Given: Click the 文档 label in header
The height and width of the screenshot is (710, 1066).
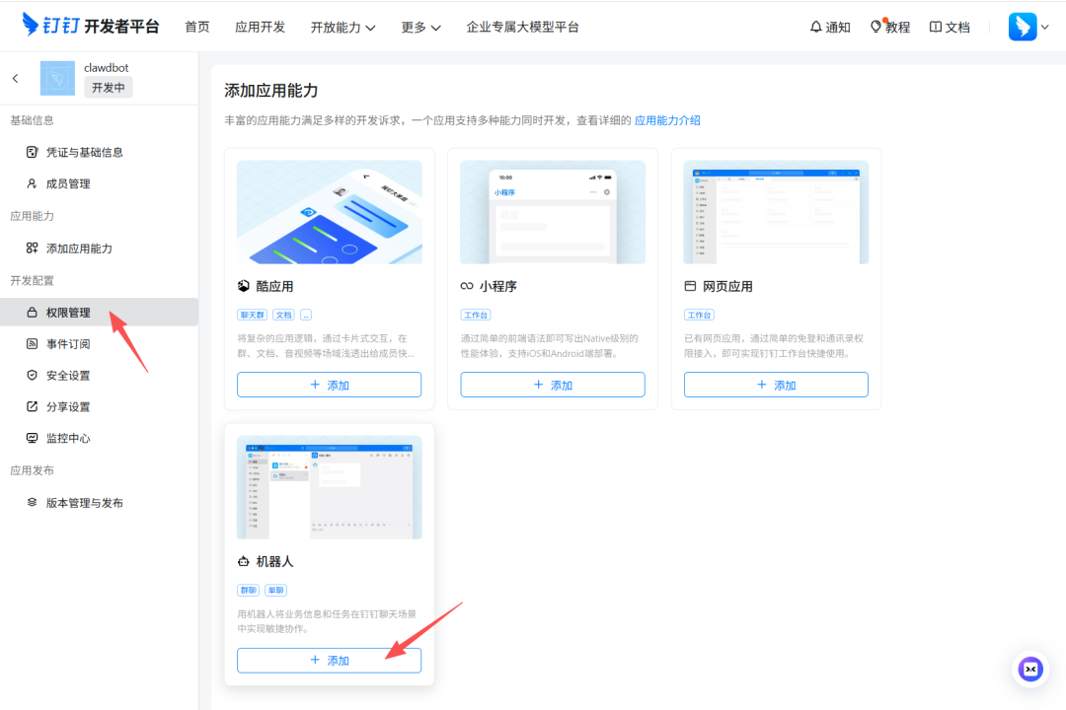Looking at the screenshot, I should coord(957,28).
